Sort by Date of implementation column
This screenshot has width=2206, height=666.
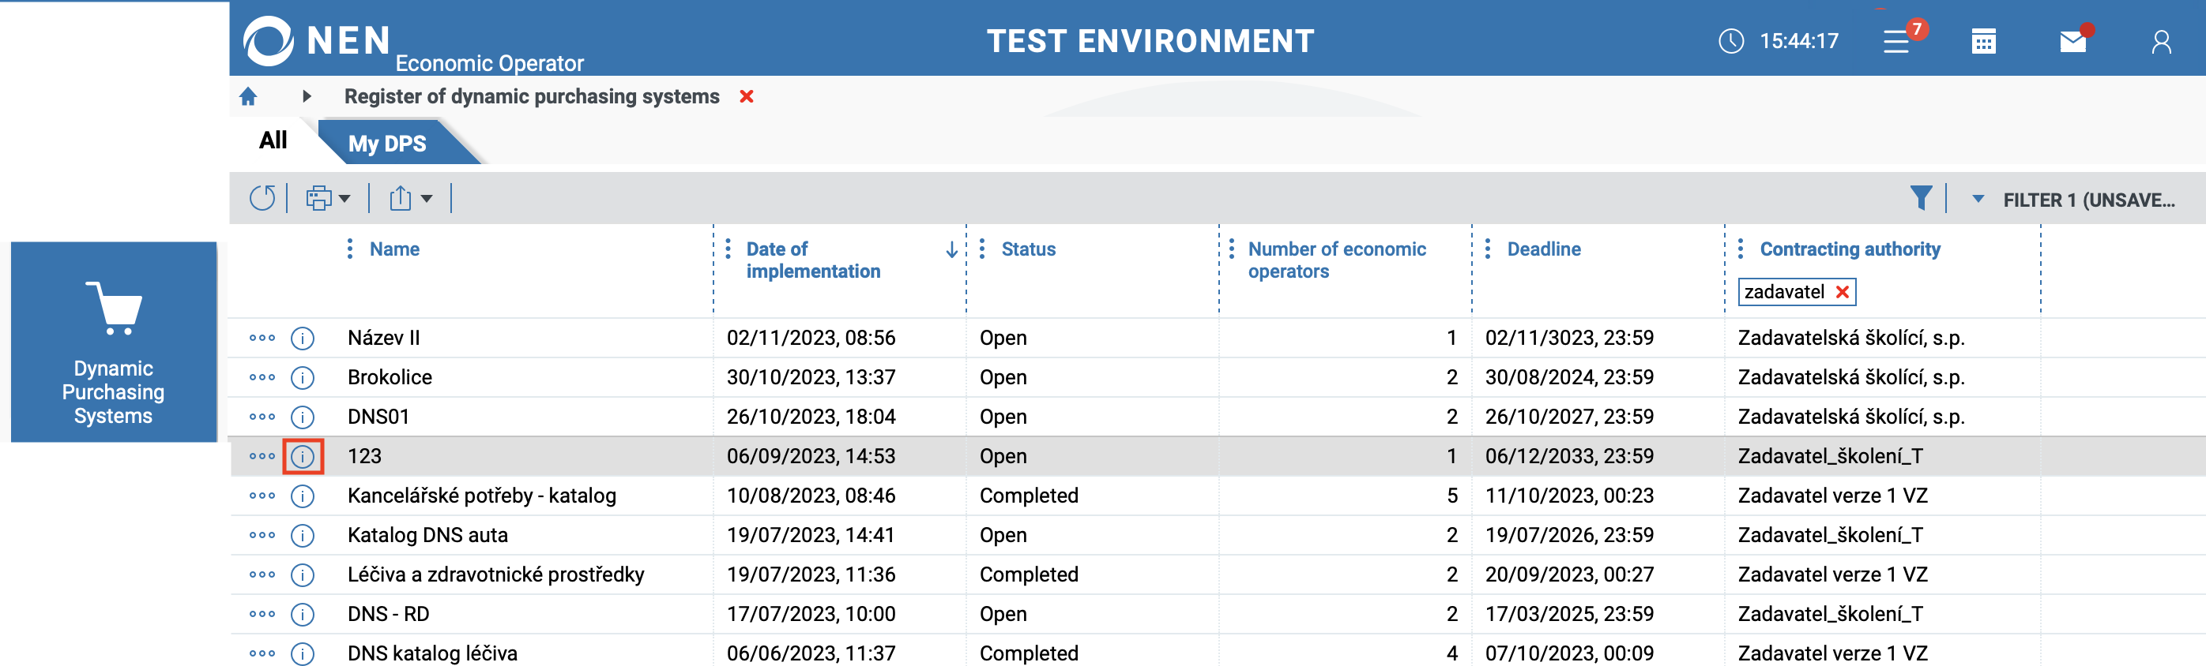click(x=814, y=260)
